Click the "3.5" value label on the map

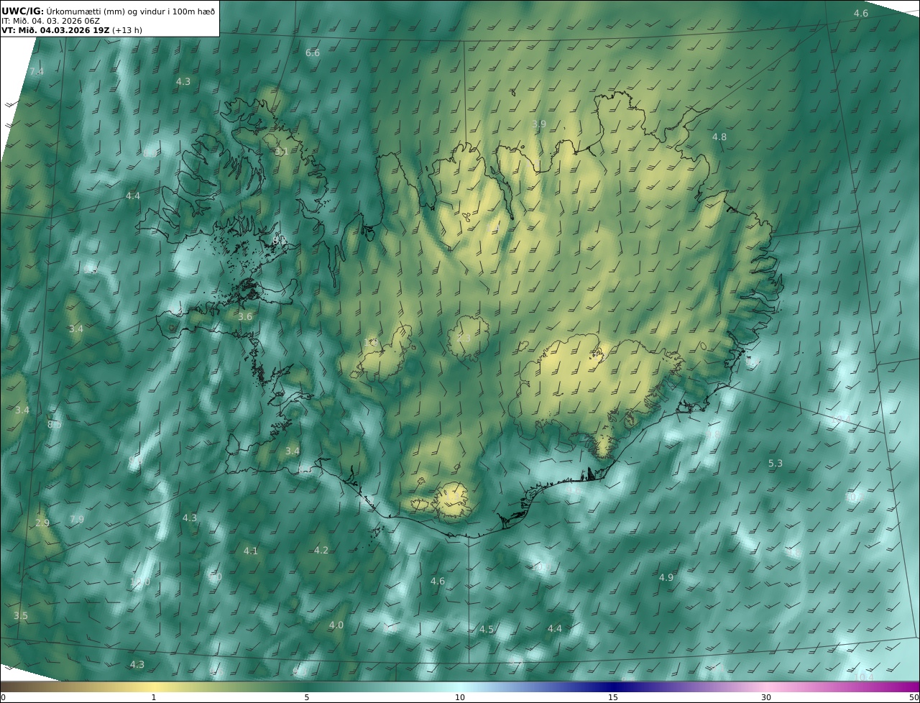tap(21, 616)
